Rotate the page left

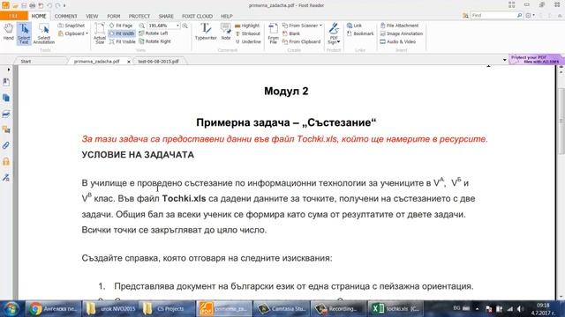[154, 33]
